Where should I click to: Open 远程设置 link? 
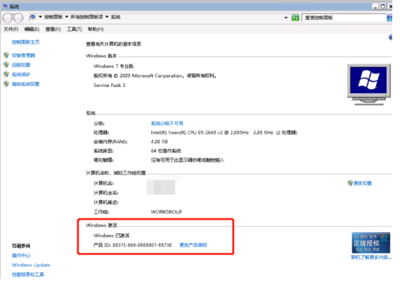click(x=21, y=65)
